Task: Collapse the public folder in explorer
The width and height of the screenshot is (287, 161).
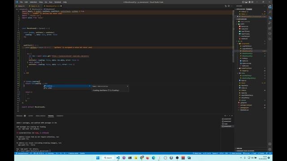Action: click(x=242, y=24)
